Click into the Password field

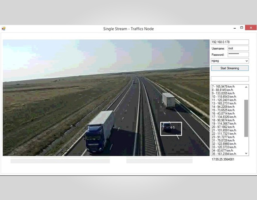[238, 55]
